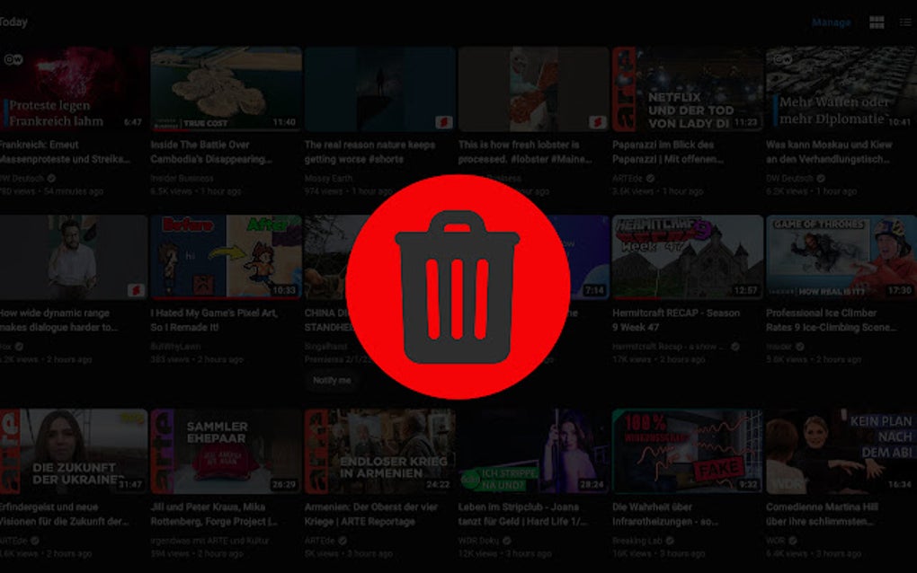Play the Hermitcraft RECAP Season 9 thumbnail
This screenshot has height=573, width=917.
pos(687,254)
